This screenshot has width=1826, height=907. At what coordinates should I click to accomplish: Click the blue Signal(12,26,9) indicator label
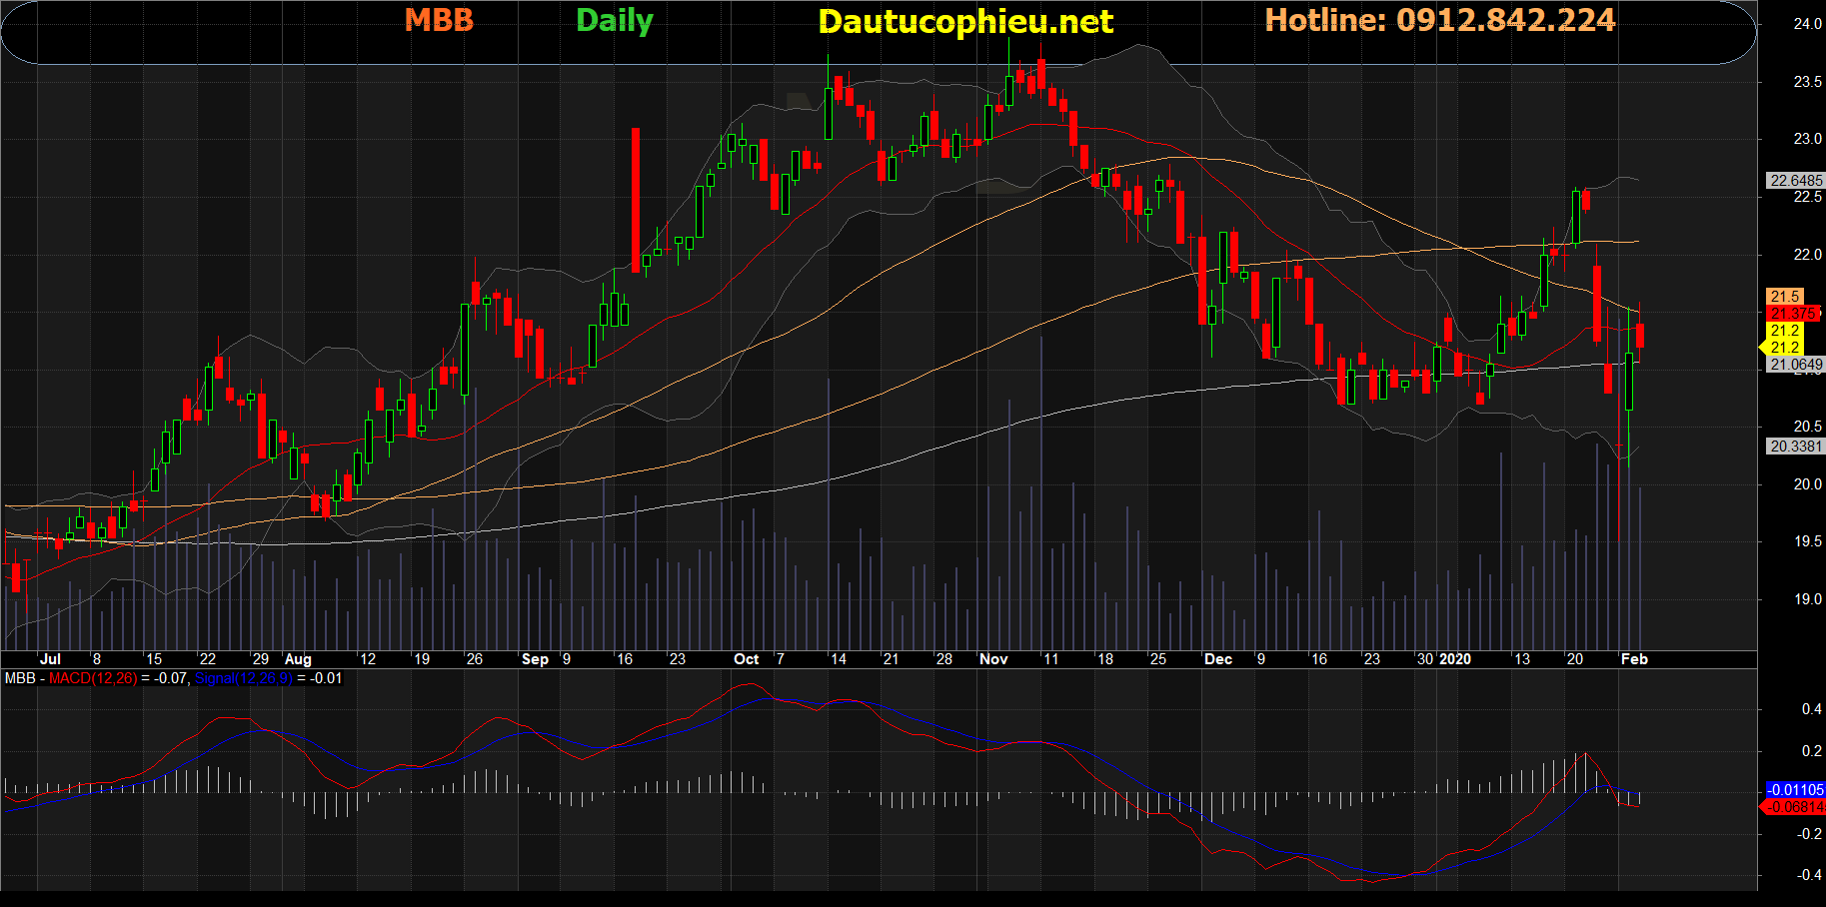tap(243, 678)
